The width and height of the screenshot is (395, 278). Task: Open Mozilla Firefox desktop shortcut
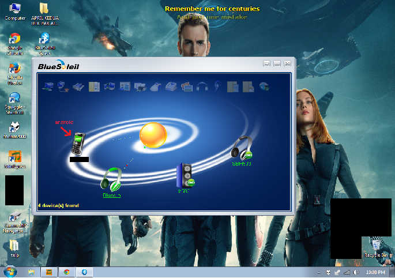[x=14, y=74]
